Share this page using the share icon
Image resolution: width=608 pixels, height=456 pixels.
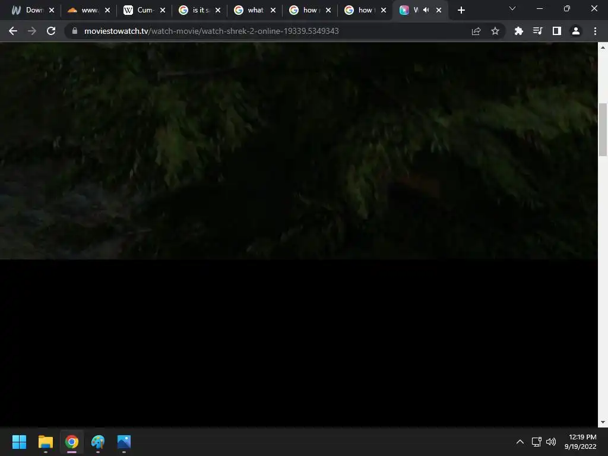(476, 31)
